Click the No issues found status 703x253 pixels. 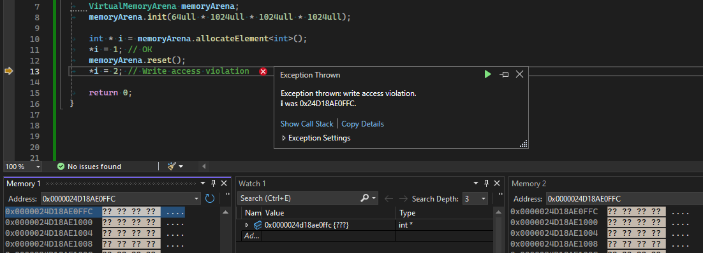pos(89,167)
